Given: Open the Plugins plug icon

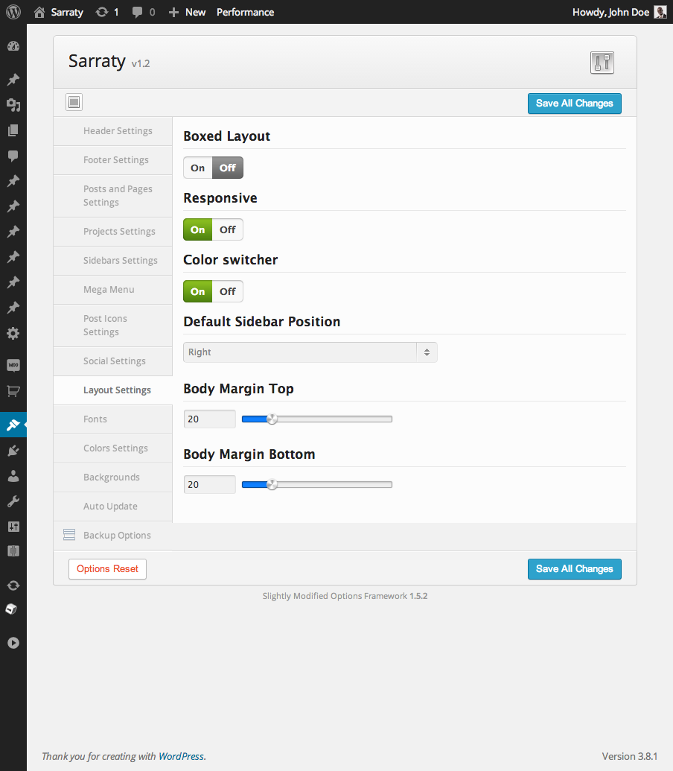Looking at the screenshot, I should [x=13, y=451].
